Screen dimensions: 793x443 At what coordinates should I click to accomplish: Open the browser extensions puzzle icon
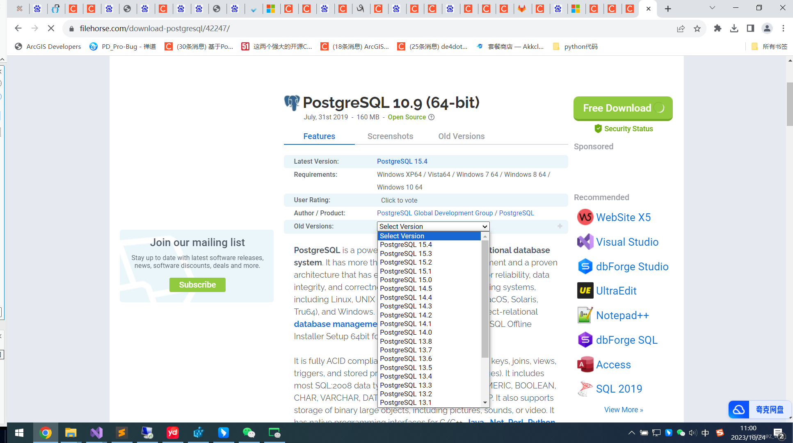718,28
